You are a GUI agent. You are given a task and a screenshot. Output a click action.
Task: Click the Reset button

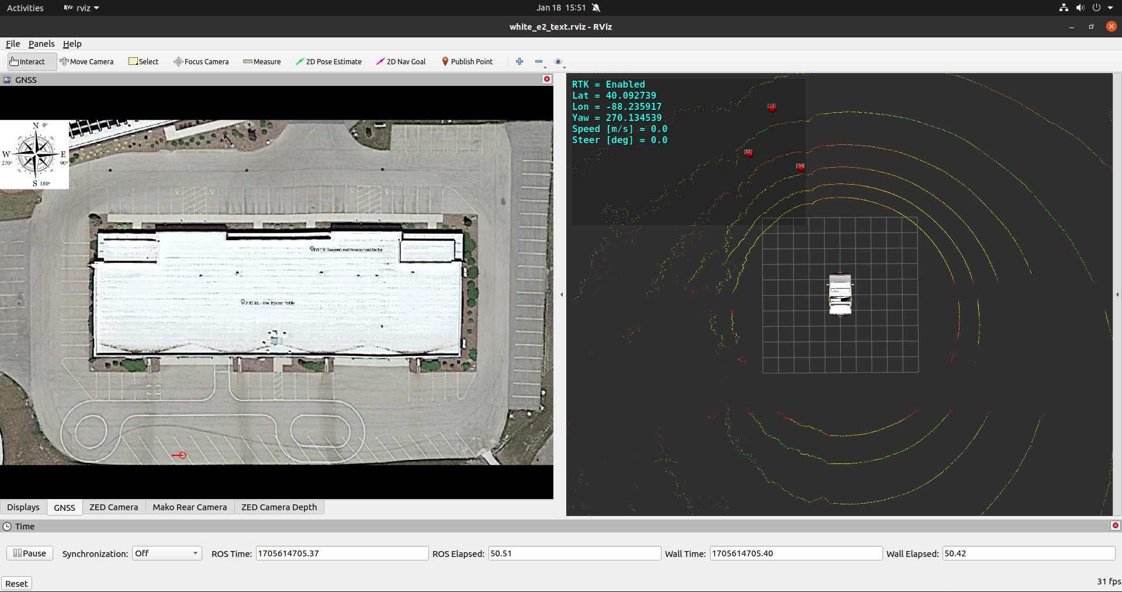pos(16,583)
